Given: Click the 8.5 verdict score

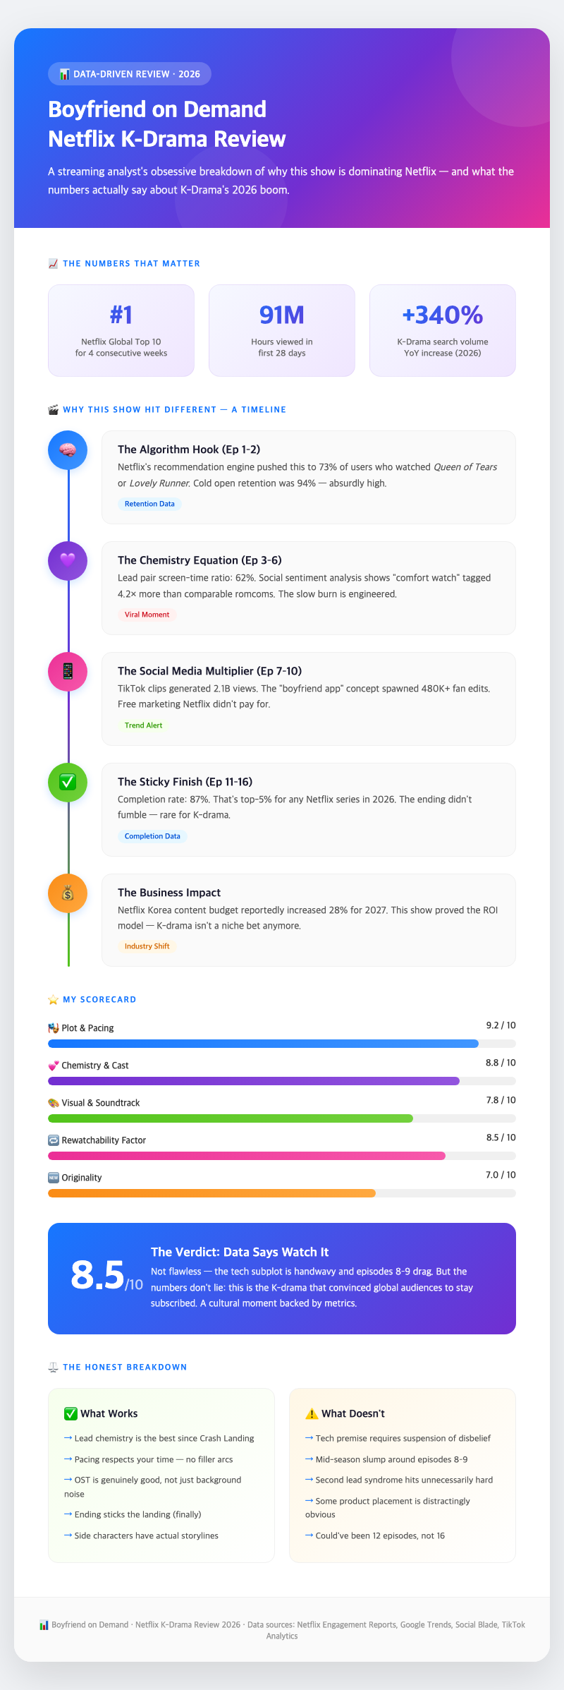Looking at the screenshot, I should tap(99, 1275).
